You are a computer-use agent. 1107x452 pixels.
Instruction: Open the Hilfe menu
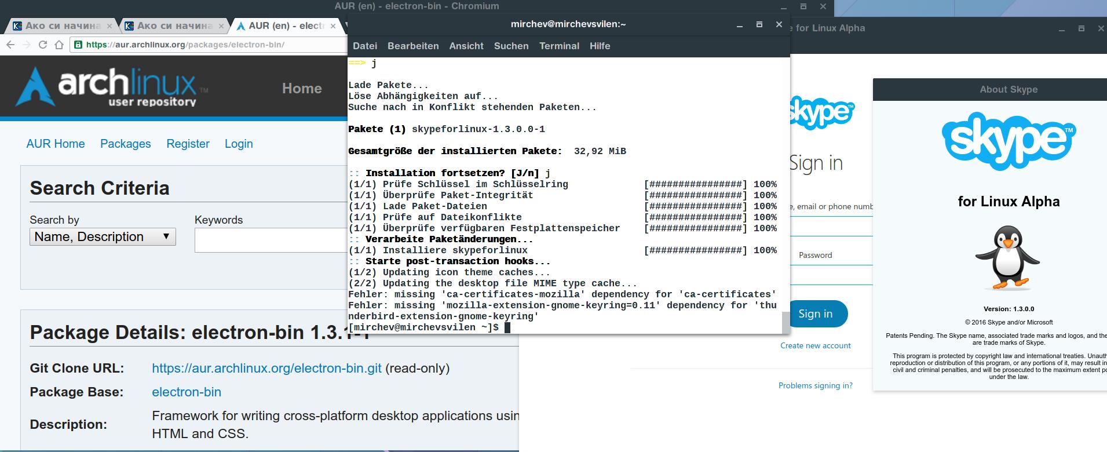coord(600,46)
